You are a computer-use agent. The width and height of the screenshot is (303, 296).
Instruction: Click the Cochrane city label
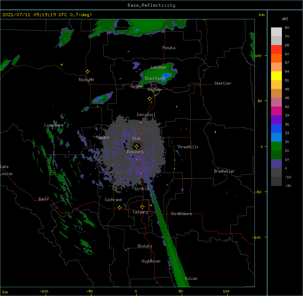coord(113,200)
